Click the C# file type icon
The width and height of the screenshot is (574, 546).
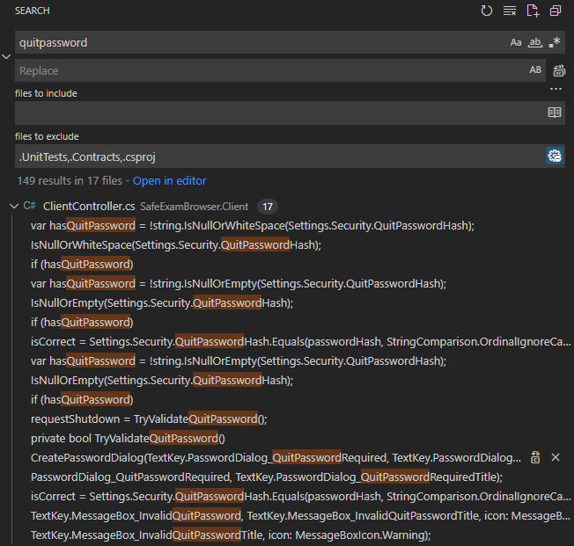(29, 206)
